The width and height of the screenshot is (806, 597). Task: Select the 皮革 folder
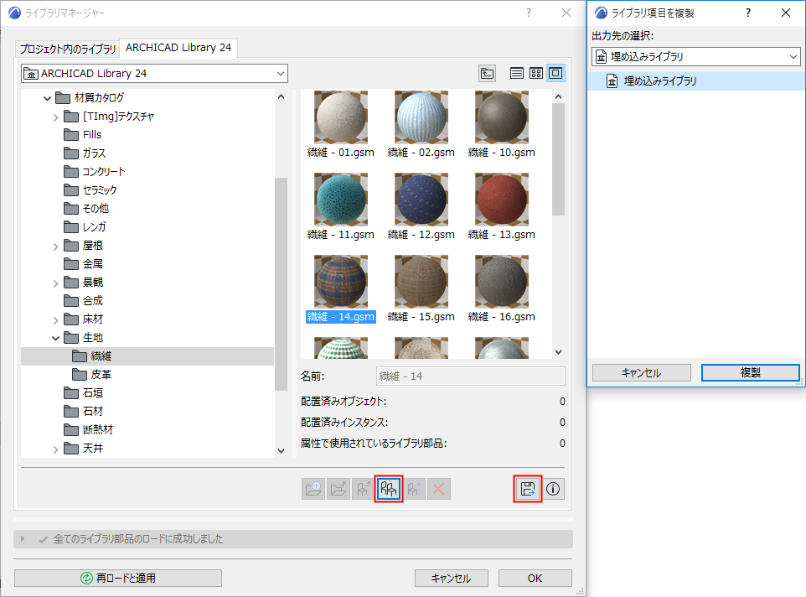click(x=91, y=375)
